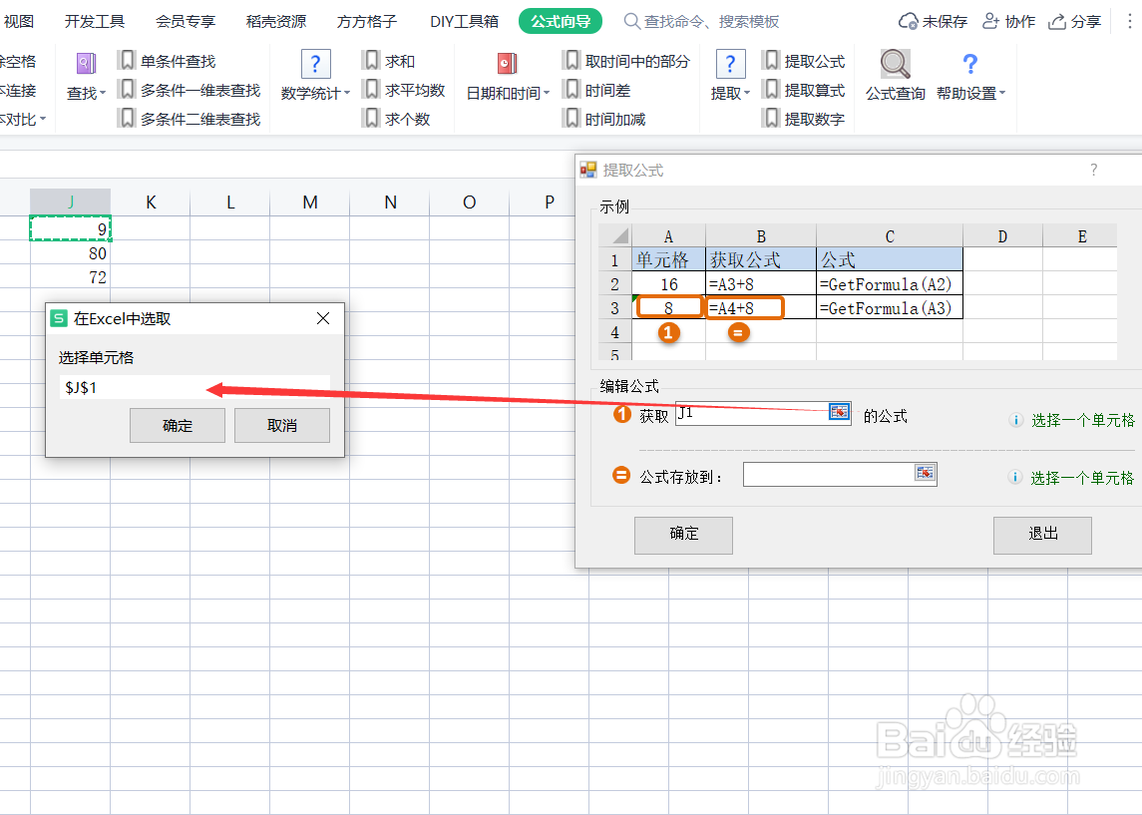This screenshot has height=815, width=1142.
Task: Click the help question mark in 提取公式 title
Action: [x=1093, y=170]
